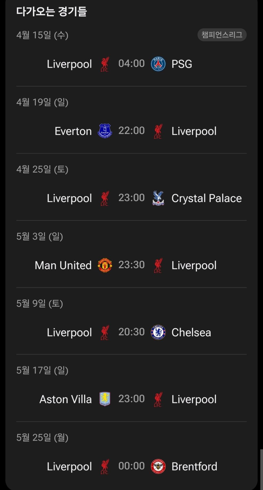Open the Brentford team name

coord(194,467)
